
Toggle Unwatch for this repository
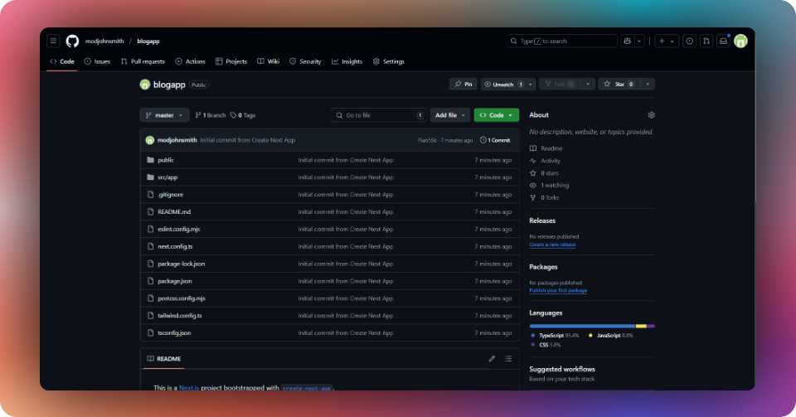[503, 85]
